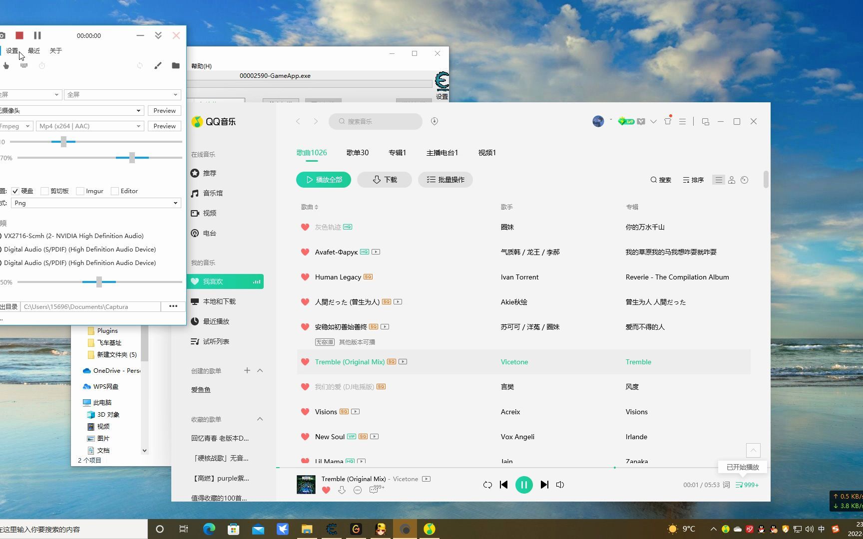Collapse 创建的歌单 section chevron
863x539 pixels.
tap(260, 370)
